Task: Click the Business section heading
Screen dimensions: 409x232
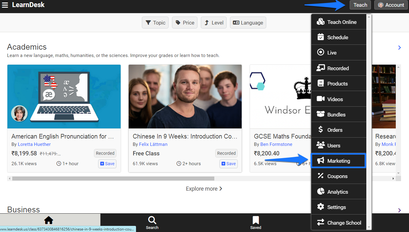Action: [23, 210]
